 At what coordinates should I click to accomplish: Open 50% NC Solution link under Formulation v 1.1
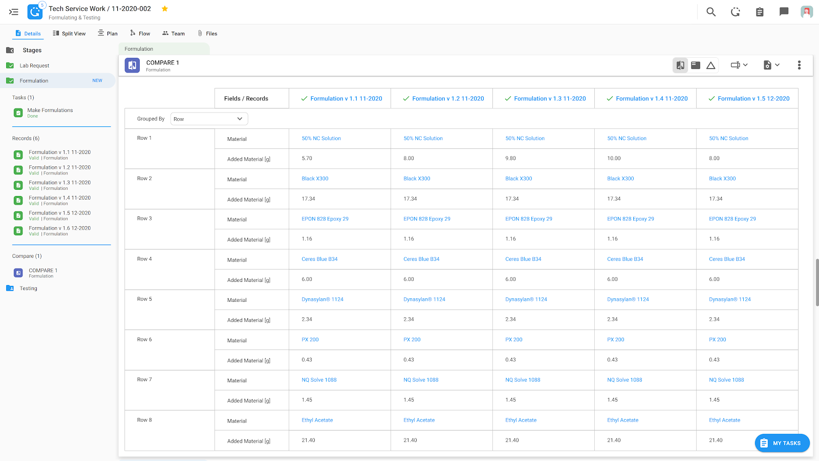(x=321, y=139)
